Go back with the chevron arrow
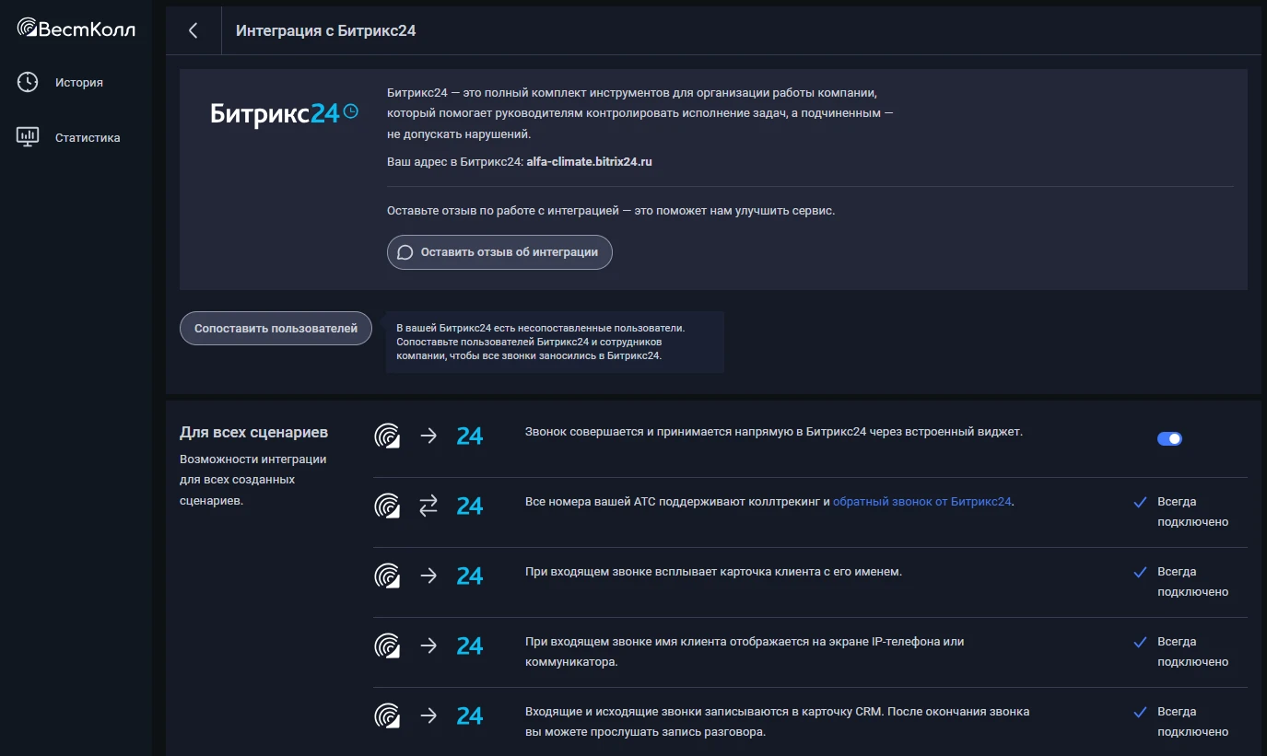 click(x=194, y=30)
